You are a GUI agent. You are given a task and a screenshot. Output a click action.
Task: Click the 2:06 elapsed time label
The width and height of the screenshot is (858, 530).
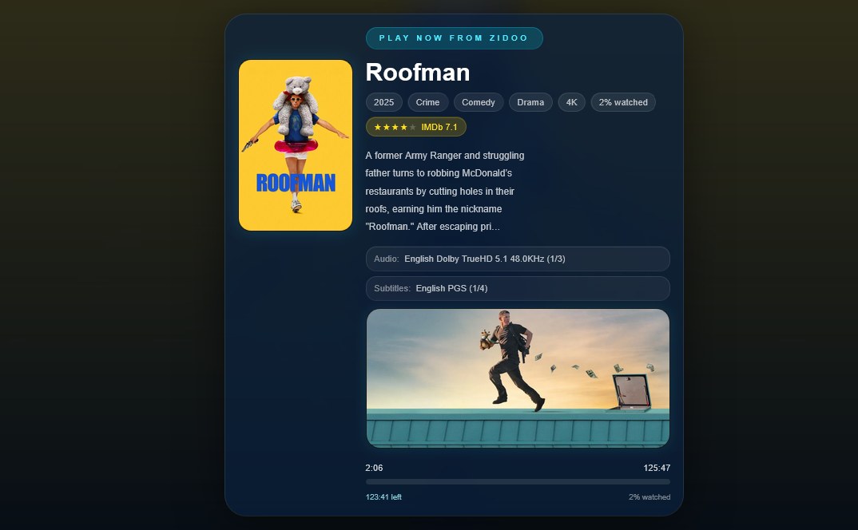click(375, 468)
